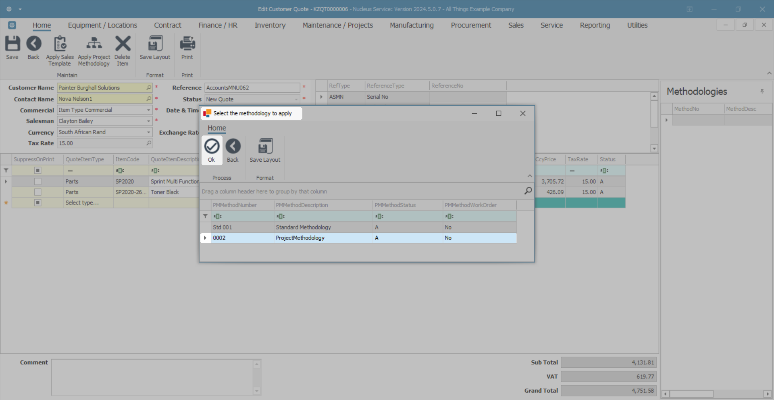Click MethodNo header in Methodologies panel
Image resolution: width=774 pixels, height=400 pixels.
tap(698, 109)
